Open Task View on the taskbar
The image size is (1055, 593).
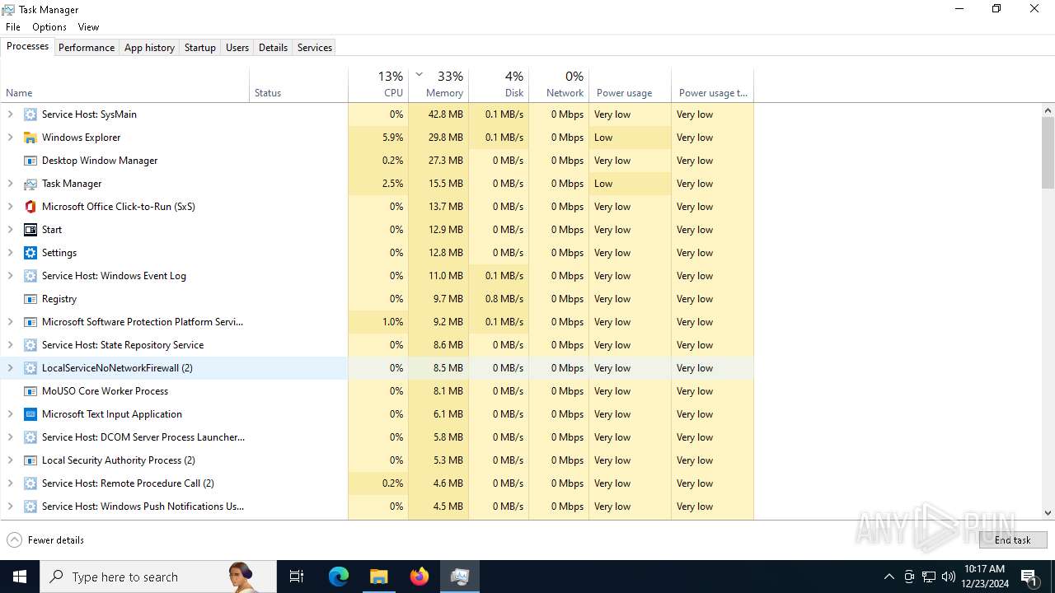pos(297,577)
